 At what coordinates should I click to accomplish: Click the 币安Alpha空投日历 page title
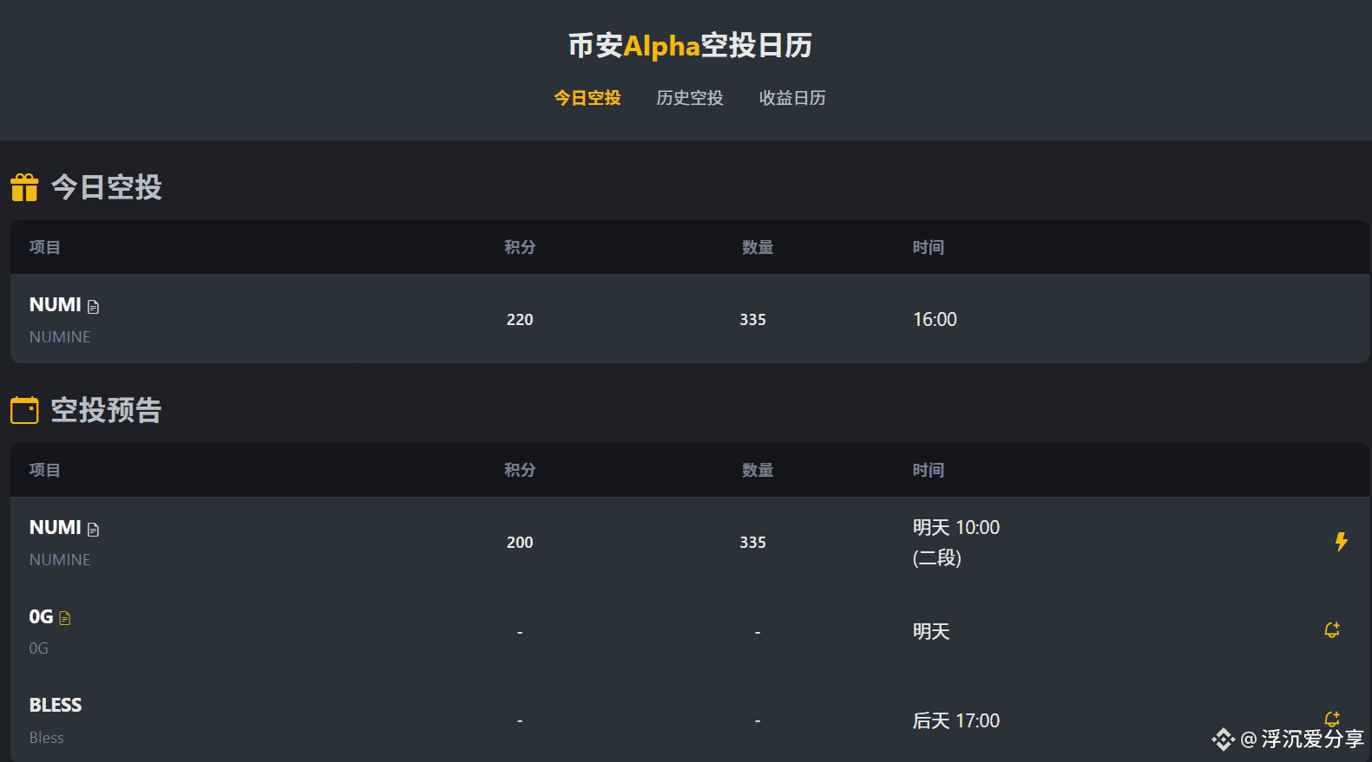[690, 45]
